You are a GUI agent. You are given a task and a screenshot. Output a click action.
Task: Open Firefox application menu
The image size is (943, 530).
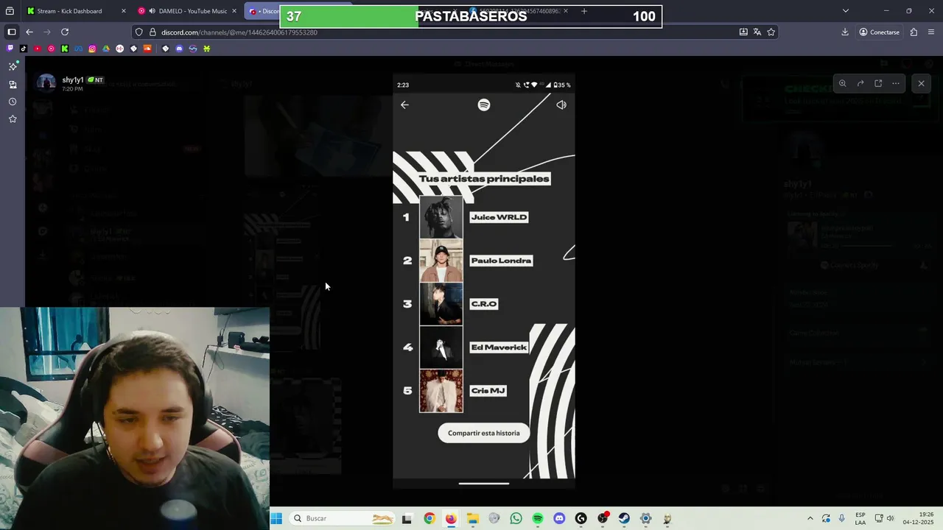[x=932, y=32]
